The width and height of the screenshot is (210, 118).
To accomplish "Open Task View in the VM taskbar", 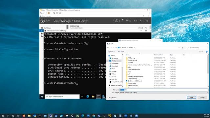I will 82,97.
